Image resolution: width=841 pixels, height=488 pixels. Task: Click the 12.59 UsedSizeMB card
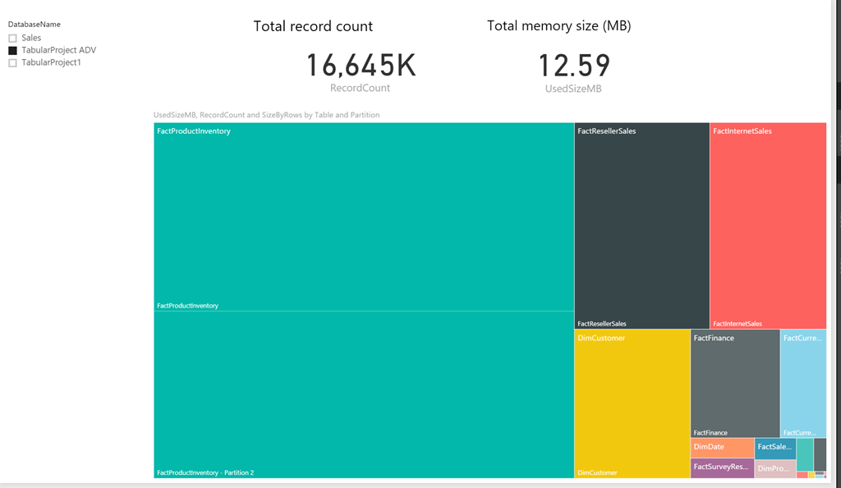574,73
